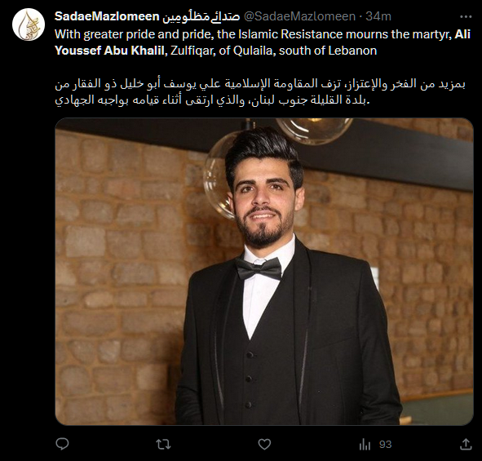Open the tweet permalink via the 34m timestamp
Image resolution: width=482 pixels, height=461 pixels.
378,16
